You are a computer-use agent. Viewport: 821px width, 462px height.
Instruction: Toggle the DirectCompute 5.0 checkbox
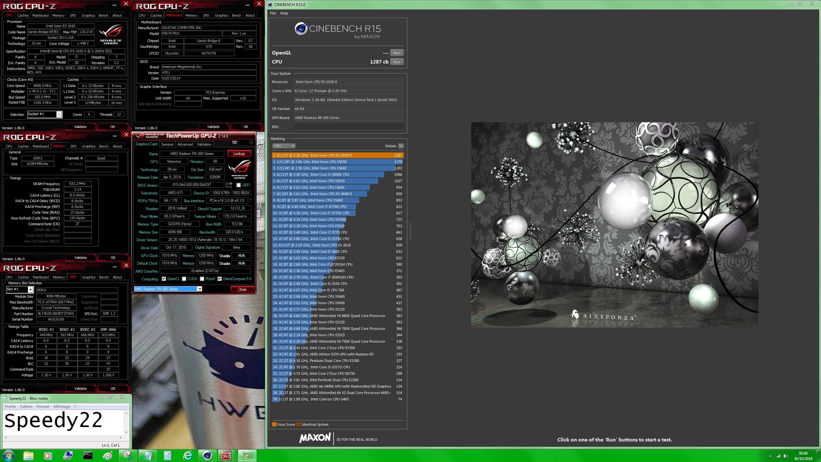[219, 279]
